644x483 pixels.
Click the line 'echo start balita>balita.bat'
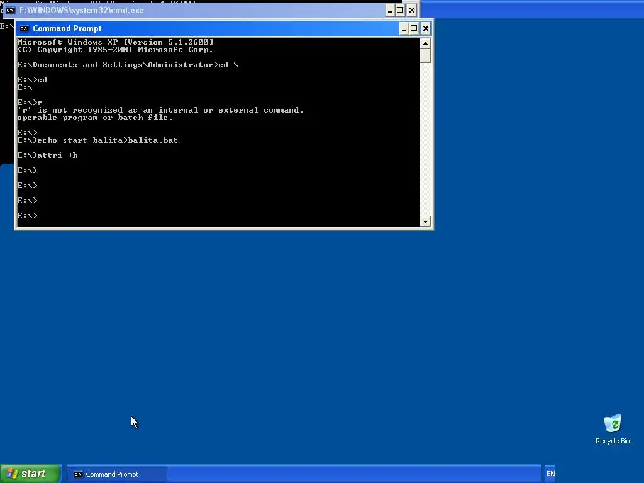[x=97, y=140]
